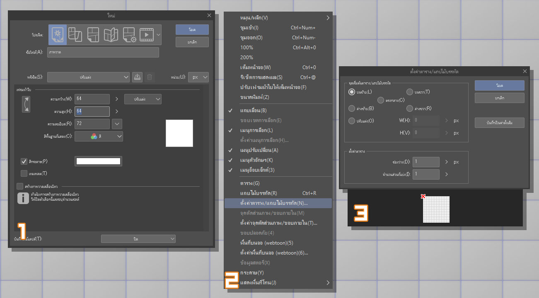Viewport: 539px width, 298px height.
Task: Open the basic expression color (C) dropdown
Action: [99, 136]
